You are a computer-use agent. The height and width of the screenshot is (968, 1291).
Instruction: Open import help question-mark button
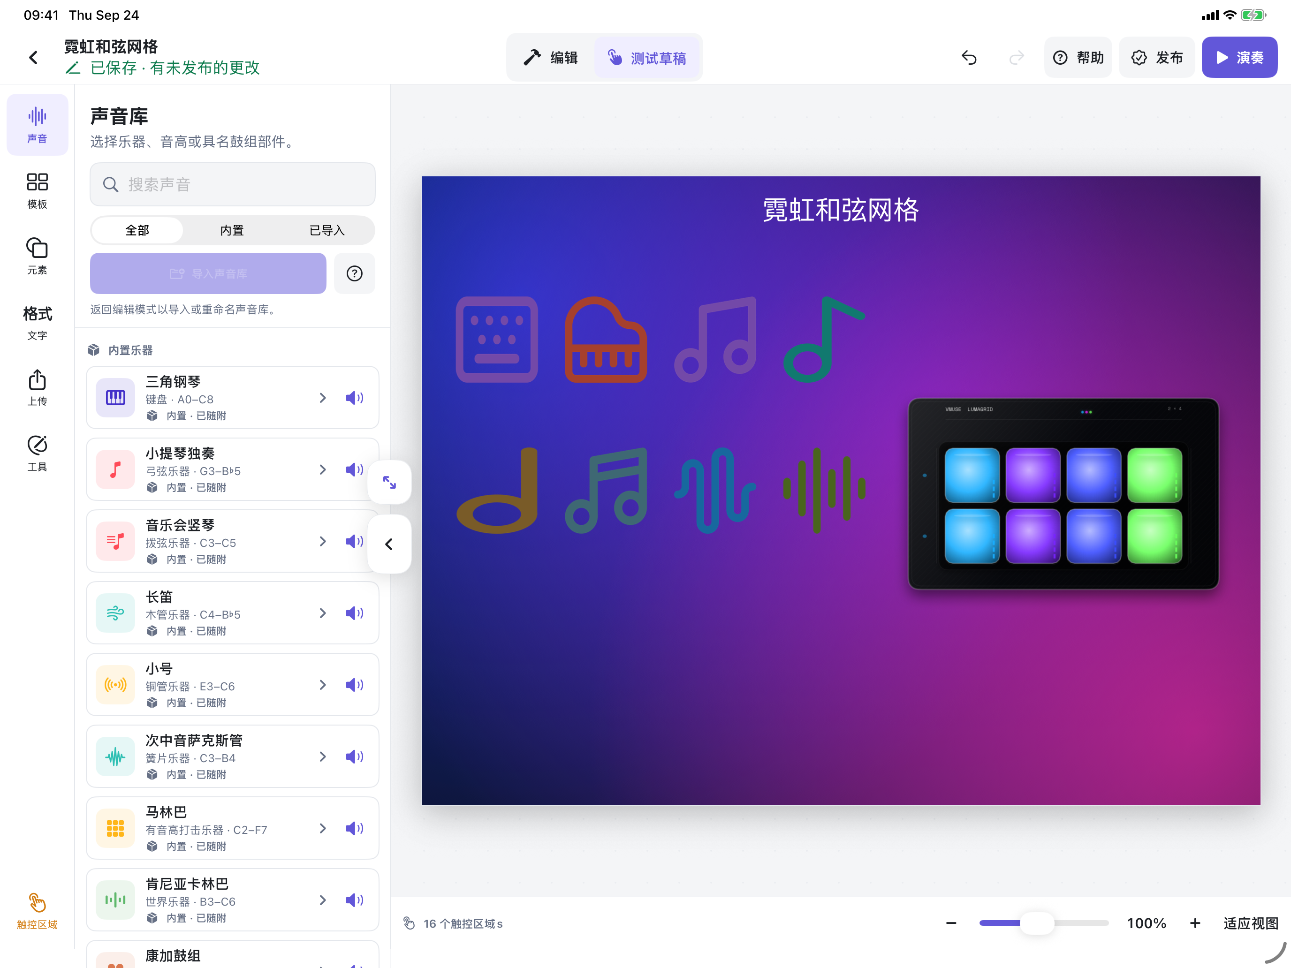click(x=354, y=273)
